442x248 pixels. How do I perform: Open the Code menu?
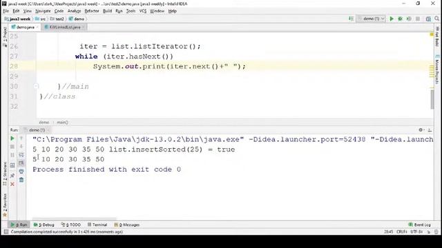click(x=59, y=11)
